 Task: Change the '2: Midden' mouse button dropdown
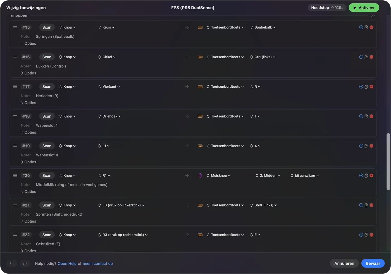(x=268, y=175)
